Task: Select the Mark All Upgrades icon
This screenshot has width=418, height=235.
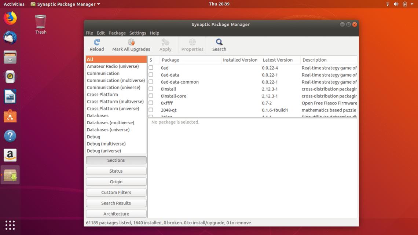Action: pyautogui.click(x=131, y=44)
